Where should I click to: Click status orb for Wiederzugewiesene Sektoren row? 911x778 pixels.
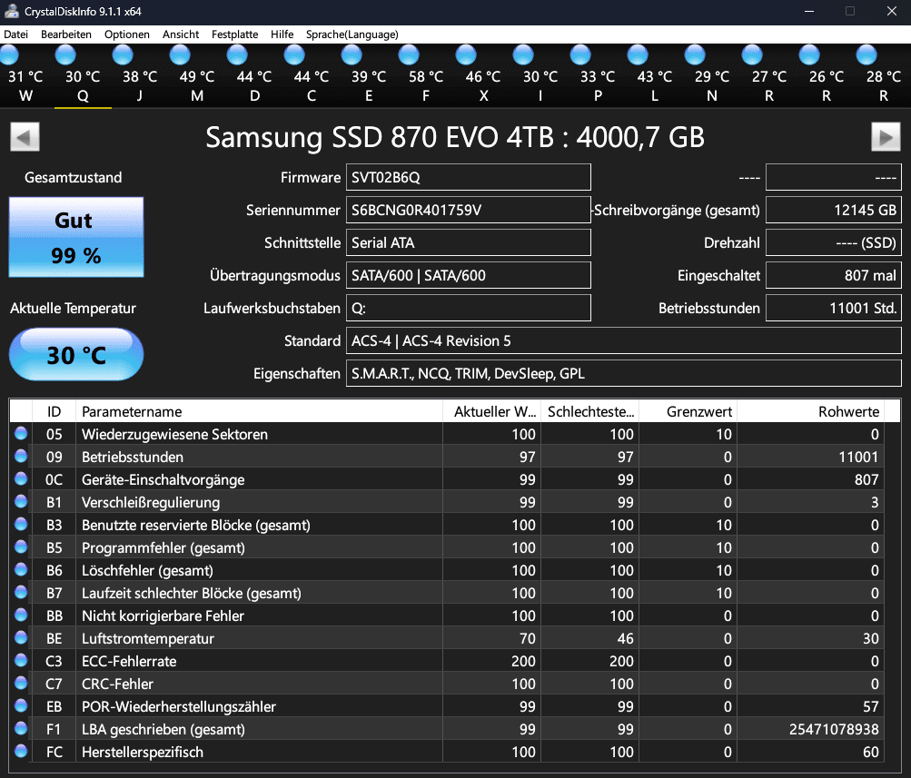pos(21,433)
